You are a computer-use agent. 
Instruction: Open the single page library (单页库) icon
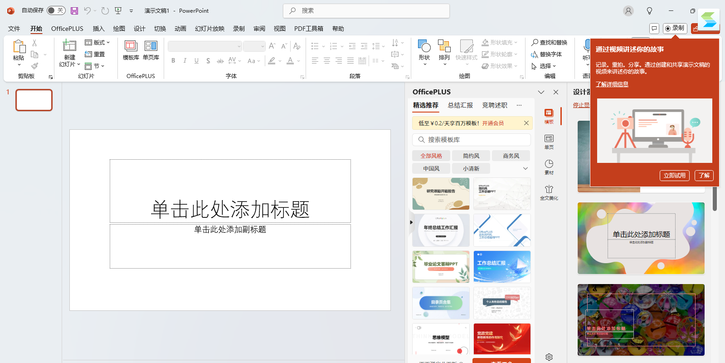[151, 46]
